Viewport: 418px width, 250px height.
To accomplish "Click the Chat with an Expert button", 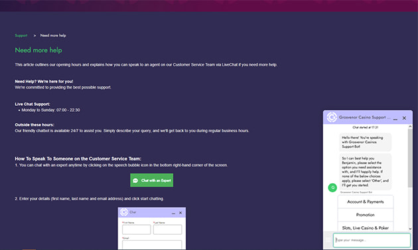I will click(152, 180).
